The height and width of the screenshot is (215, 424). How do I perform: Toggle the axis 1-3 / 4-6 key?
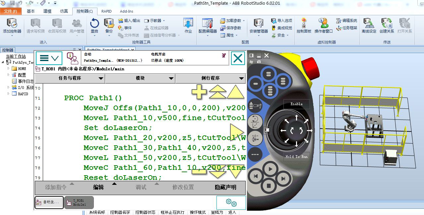255,138
